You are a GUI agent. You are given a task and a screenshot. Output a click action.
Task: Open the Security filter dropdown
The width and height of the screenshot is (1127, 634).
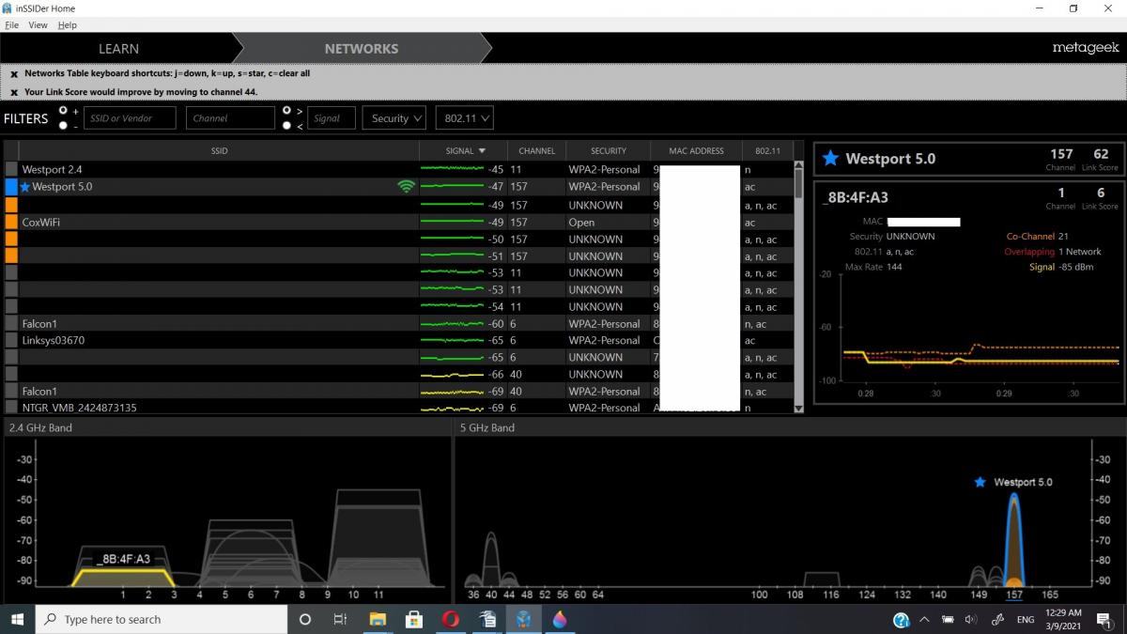394,118
